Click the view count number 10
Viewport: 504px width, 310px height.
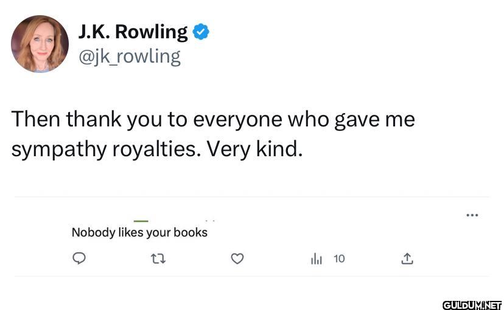coord(339,259)
